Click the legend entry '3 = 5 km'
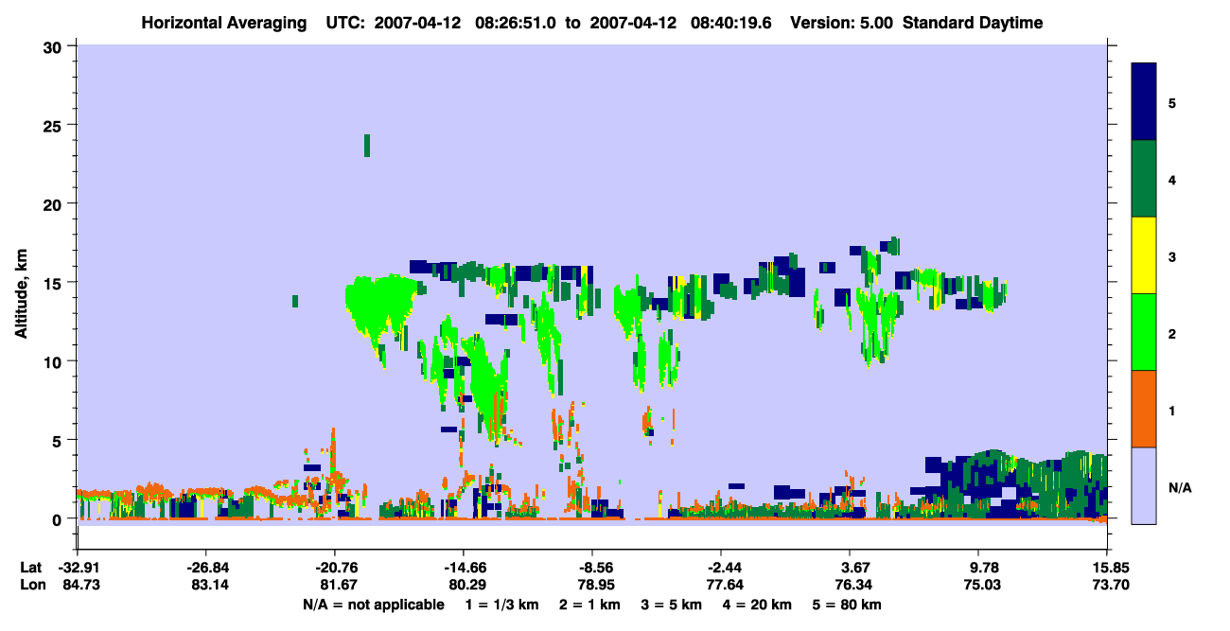This screenshot has height=631, width=1230. click(x=673, y=605)
